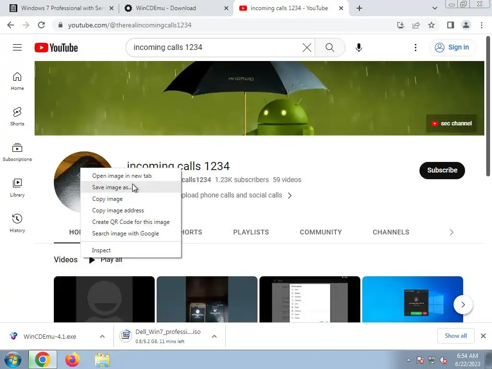View the site lock icon info
The width and height of the screenshot is (492, 369).
[x=61, y=25]
